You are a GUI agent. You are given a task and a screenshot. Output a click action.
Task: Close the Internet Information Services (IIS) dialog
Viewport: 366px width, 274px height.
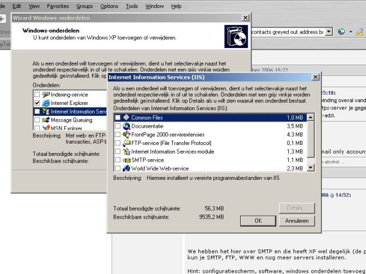point(315,77)
